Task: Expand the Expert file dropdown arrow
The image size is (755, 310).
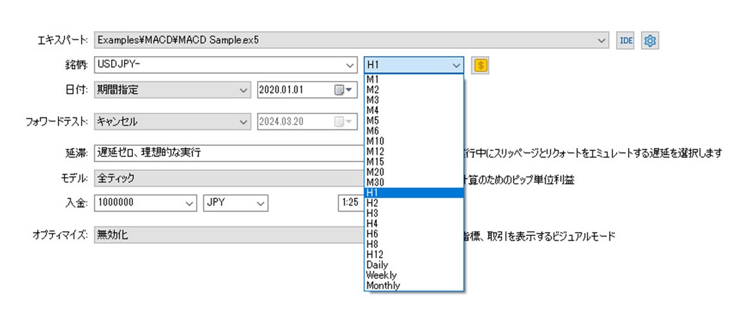Action: tap(601, 41)
